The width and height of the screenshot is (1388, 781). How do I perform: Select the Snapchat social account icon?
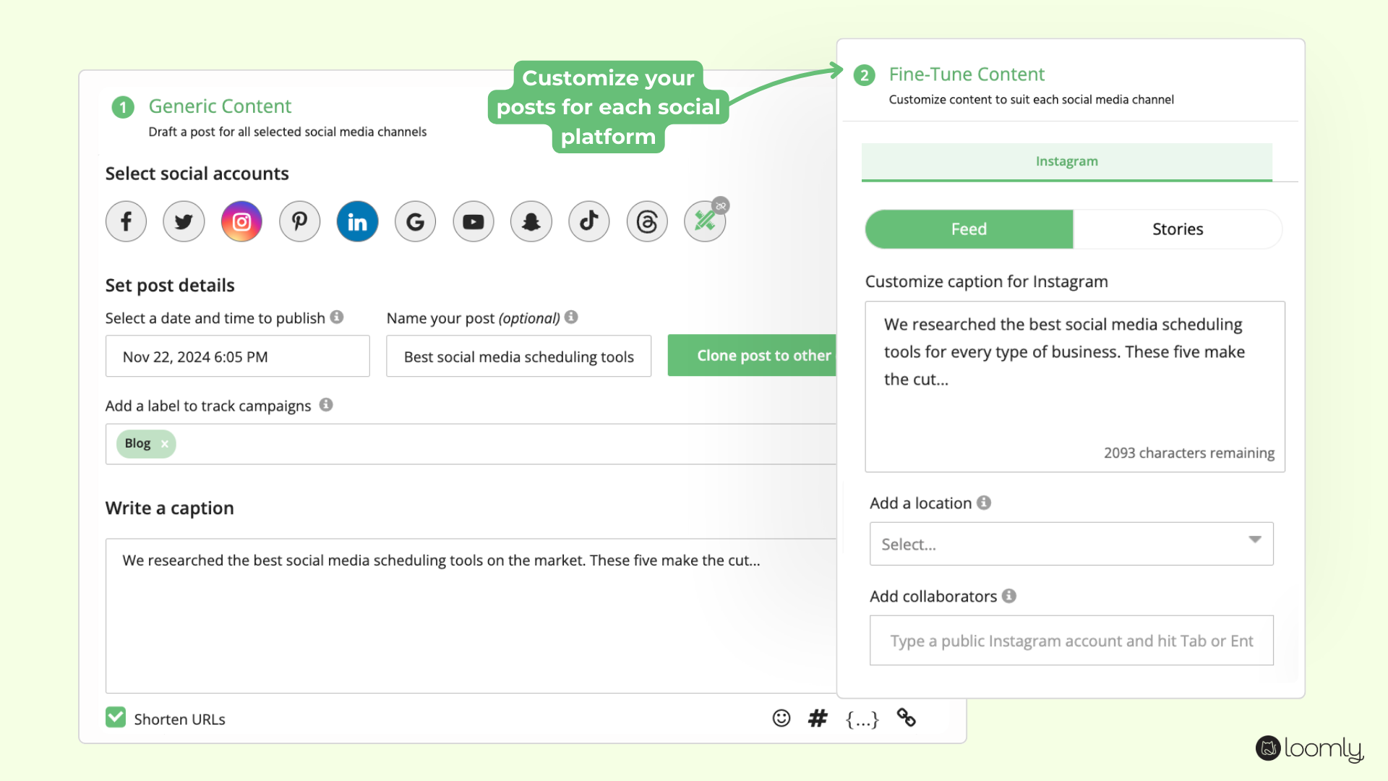tap(532, 221)
